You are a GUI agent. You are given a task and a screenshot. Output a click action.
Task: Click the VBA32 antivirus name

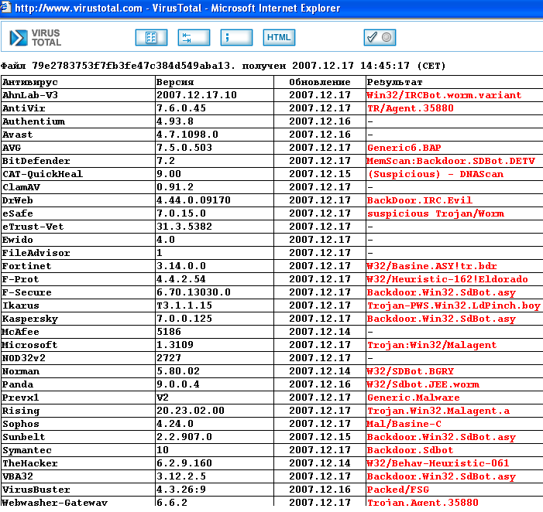coord(18,476)
